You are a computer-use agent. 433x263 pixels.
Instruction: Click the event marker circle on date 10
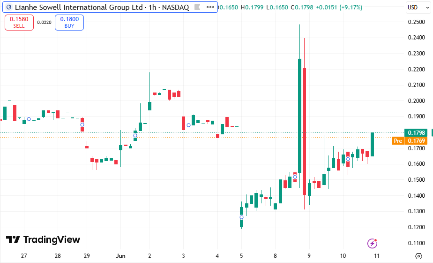pyautogui.click(x=348, y=159)
